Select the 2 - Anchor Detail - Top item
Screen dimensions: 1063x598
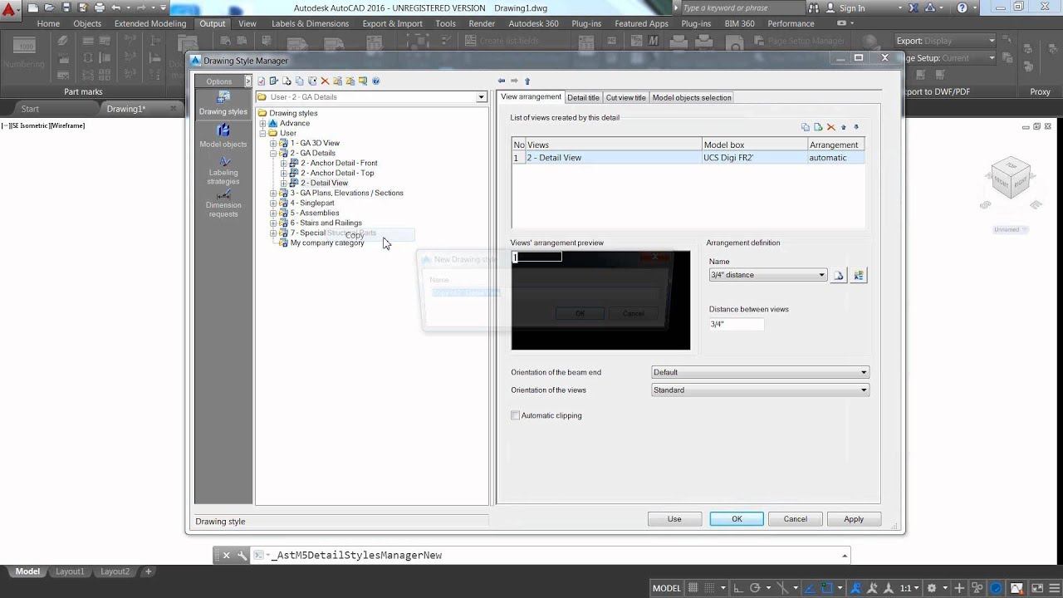[x=337, y=173]
